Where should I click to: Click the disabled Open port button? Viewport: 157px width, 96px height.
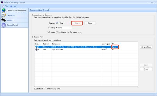coord(146,65)
